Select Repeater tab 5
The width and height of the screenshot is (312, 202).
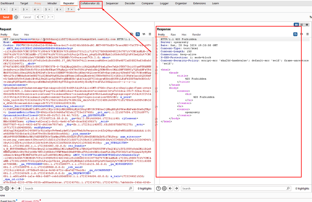tap(46, 9)
